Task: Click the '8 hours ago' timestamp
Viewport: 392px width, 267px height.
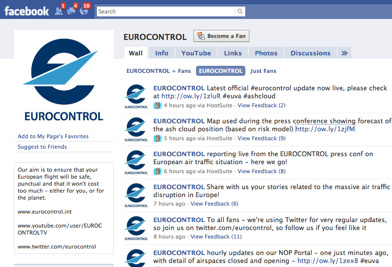Action: 169,237
